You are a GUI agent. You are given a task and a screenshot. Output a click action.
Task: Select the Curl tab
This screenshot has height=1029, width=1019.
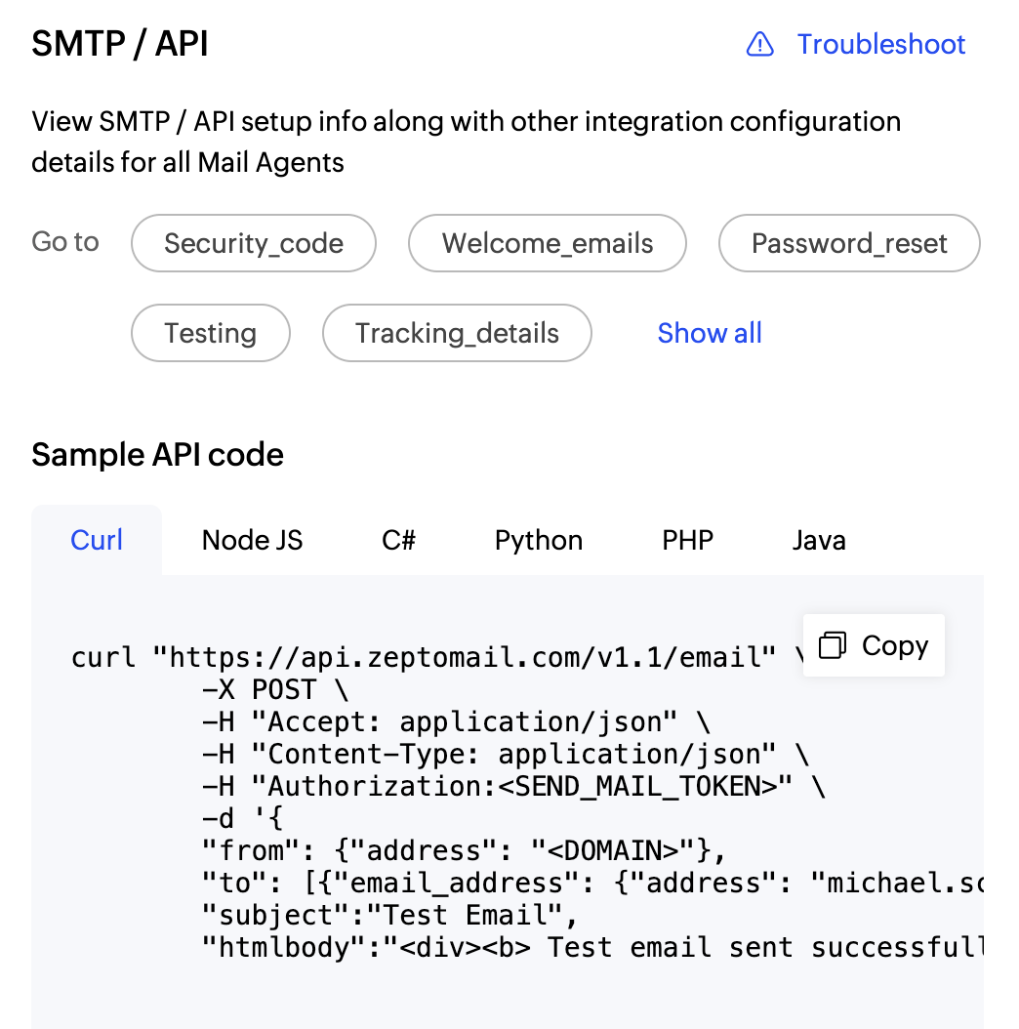97,540
